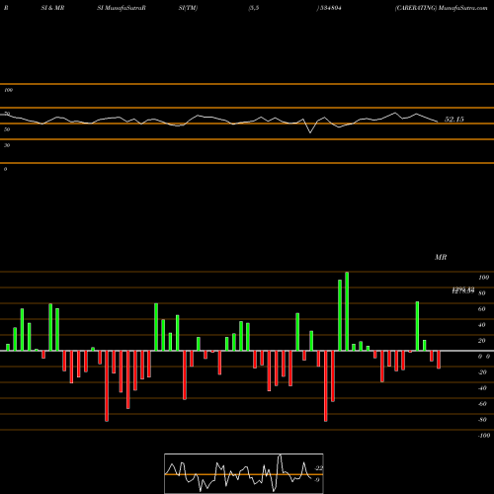Click the RSI axis label 50
Image resolution: width=494 pixels, height=494 pixels.
tap(7, 129)
